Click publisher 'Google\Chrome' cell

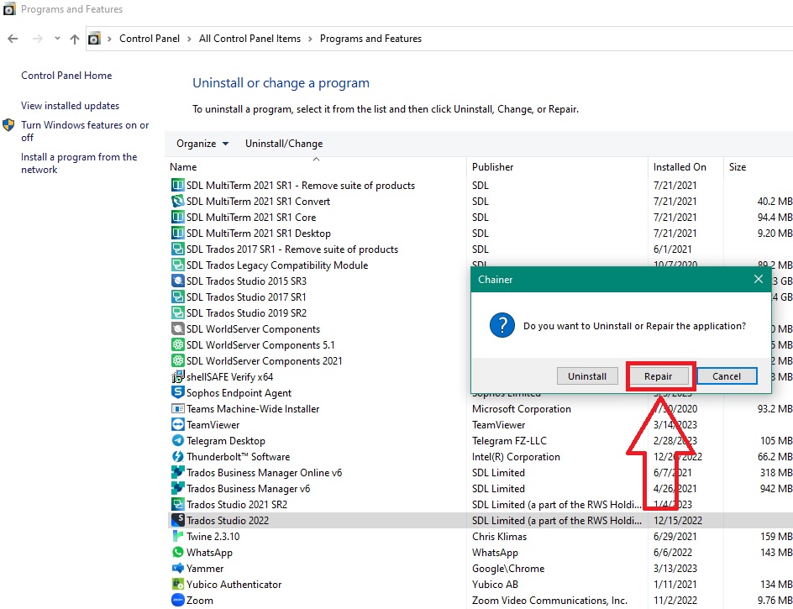508,569
